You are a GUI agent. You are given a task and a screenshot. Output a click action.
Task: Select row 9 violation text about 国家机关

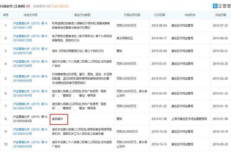[x=82, y=131]
